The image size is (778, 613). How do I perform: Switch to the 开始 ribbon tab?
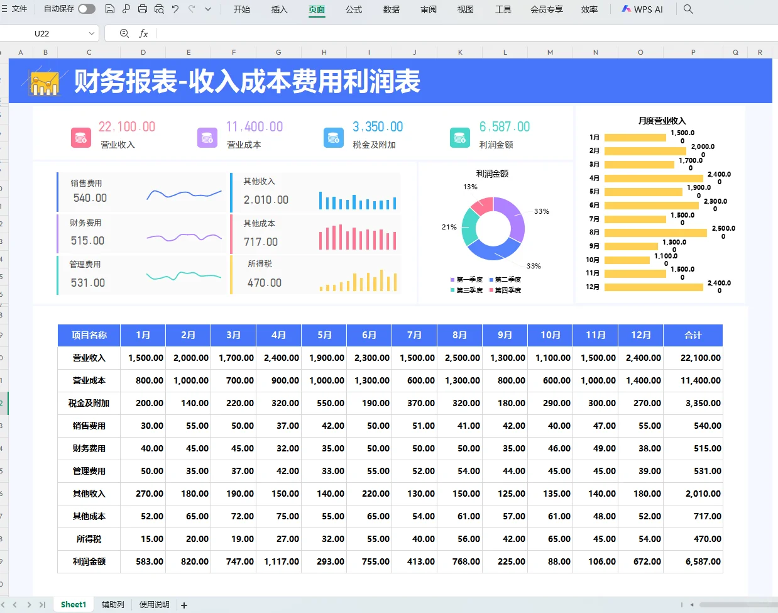(242, 9)
